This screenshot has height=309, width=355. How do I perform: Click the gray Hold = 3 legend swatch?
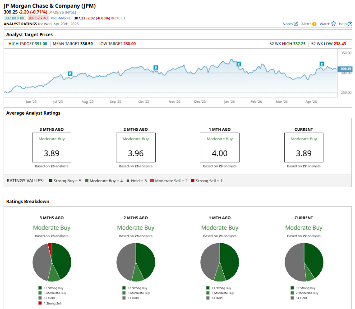[x=129, y=180]
